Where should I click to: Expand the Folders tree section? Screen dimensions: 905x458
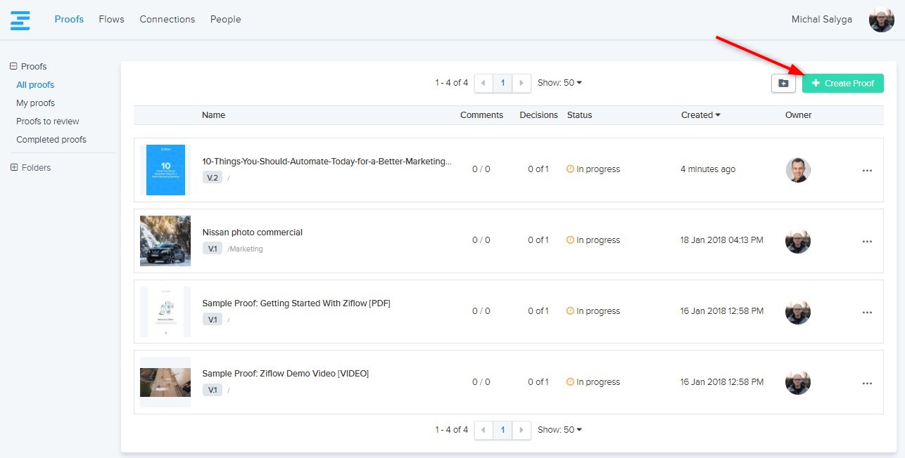click(x=14, y=168)
